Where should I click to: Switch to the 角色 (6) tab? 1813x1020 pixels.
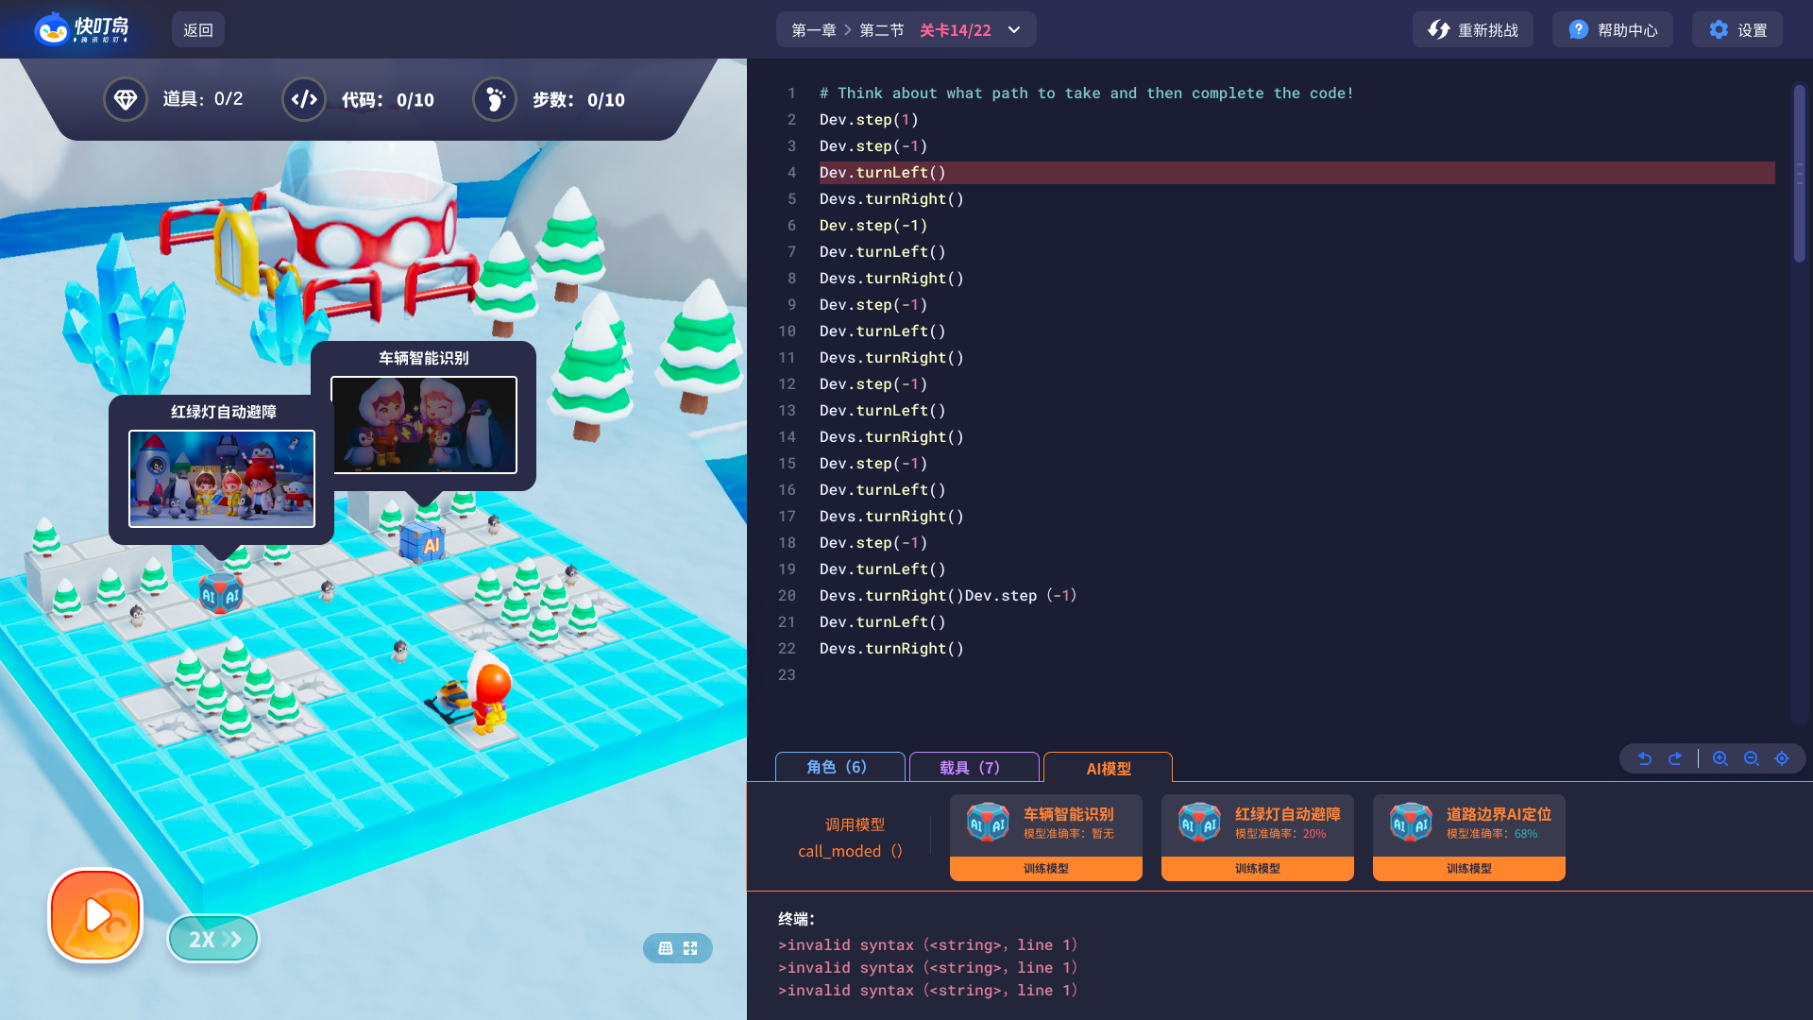click(x=839, y=767)
